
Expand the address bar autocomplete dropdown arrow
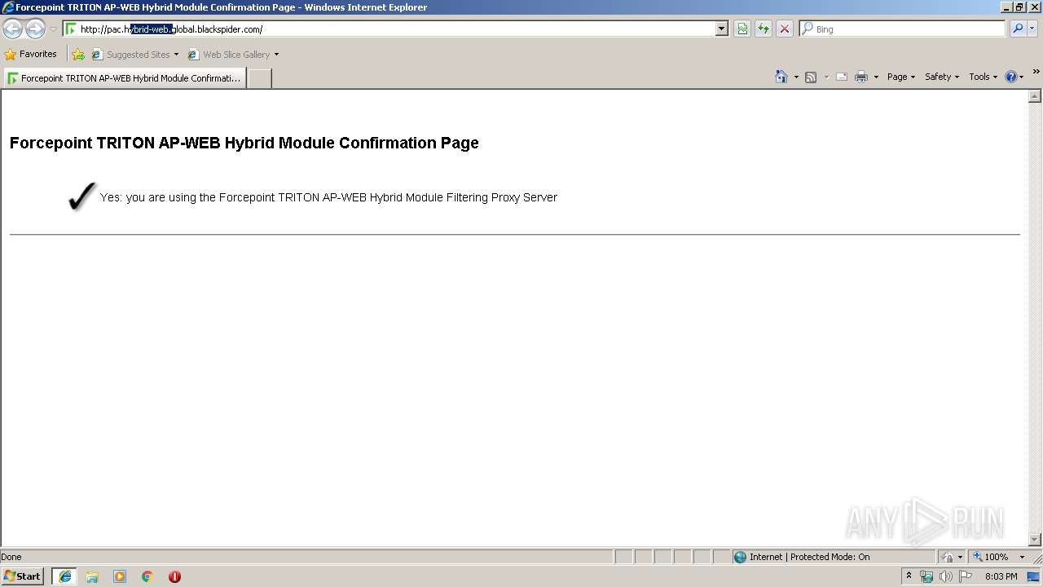pyautogui.click(x=722, y=29)
